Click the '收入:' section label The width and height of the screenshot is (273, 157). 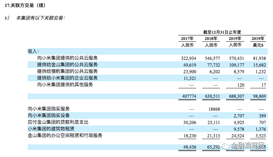(x=33, y=51)
